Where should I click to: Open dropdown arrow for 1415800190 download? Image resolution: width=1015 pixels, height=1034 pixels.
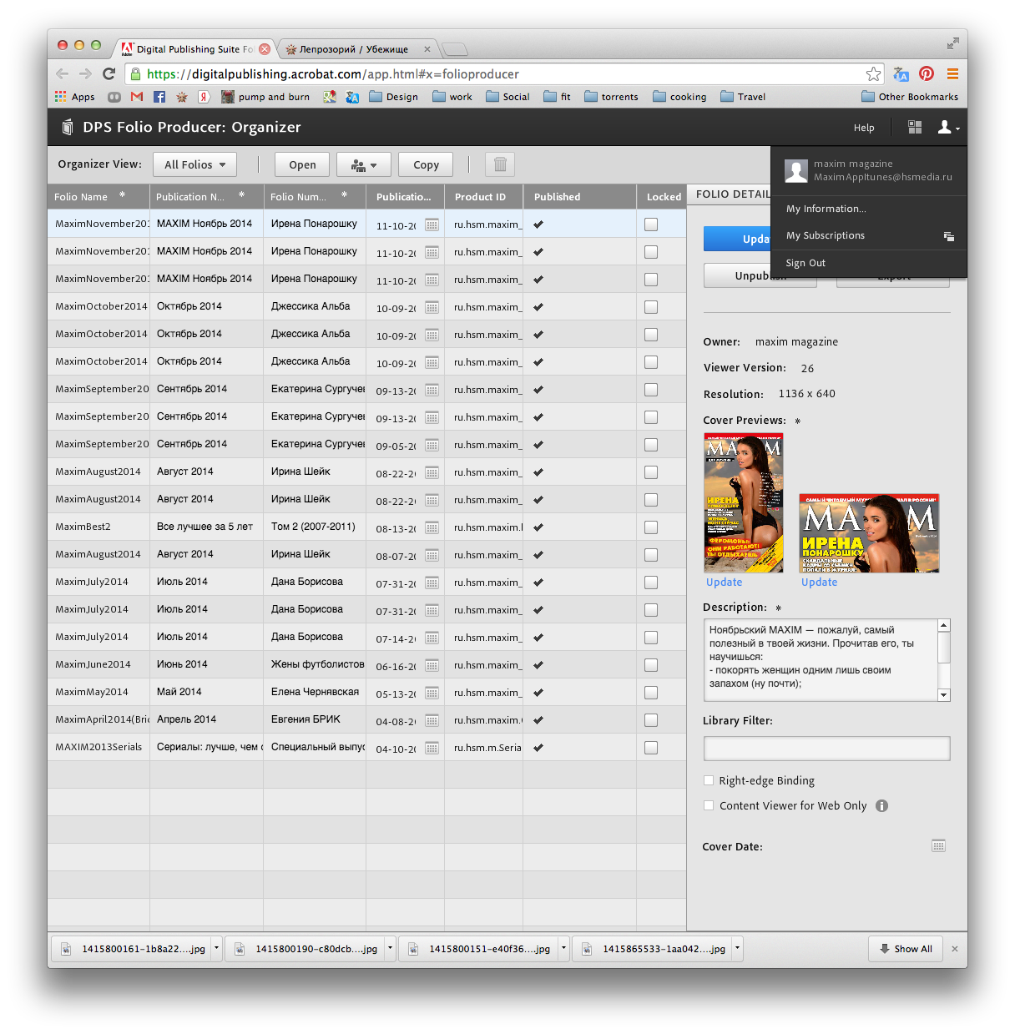point(390,948)
